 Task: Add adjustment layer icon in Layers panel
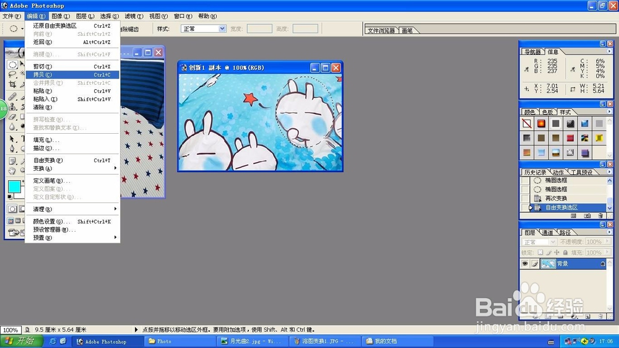(574, 317)
